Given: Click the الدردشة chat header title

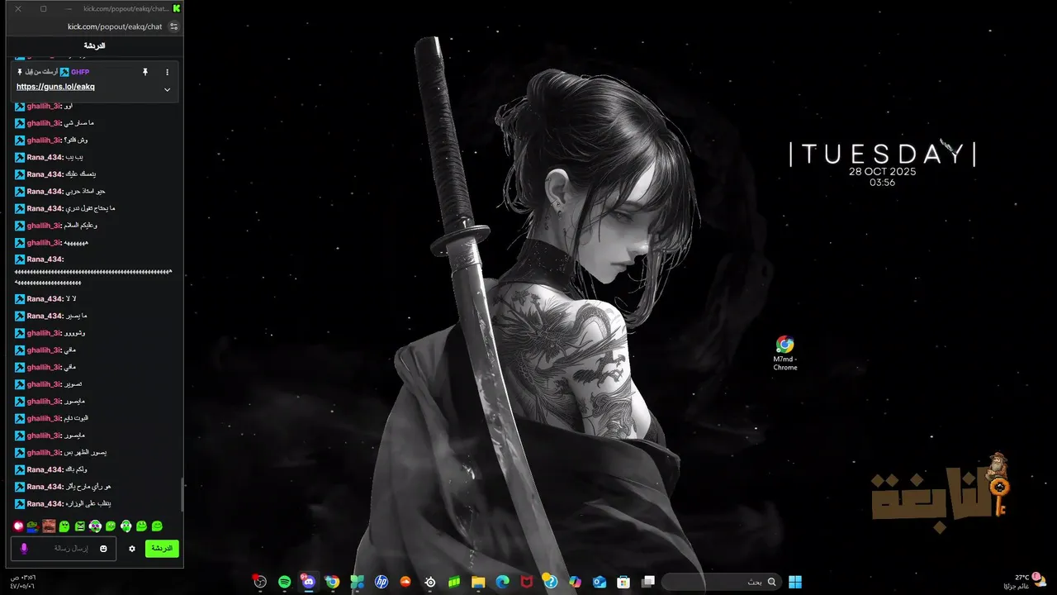Looking at the screenshot, I should click(x=95, y=45).
